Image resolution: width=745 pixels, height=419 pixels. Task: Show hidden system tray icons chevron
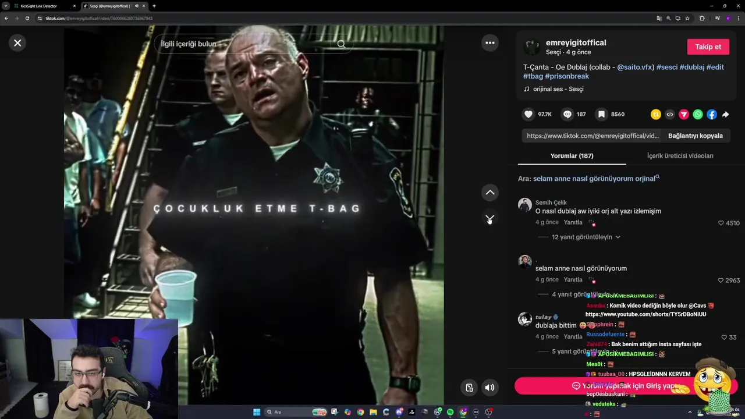pyautogui.click(x=690, y=412)
